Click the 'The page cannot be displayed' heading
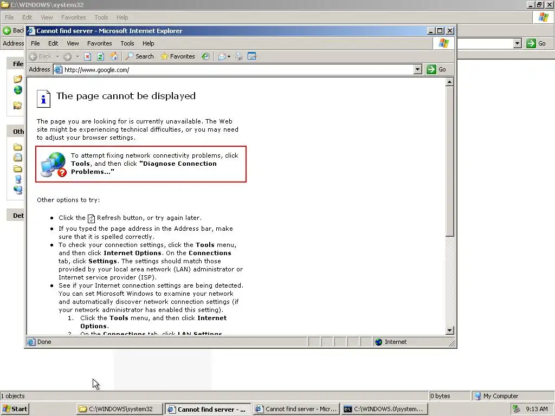Screen dimensions: 555x416 coord(126,96)
